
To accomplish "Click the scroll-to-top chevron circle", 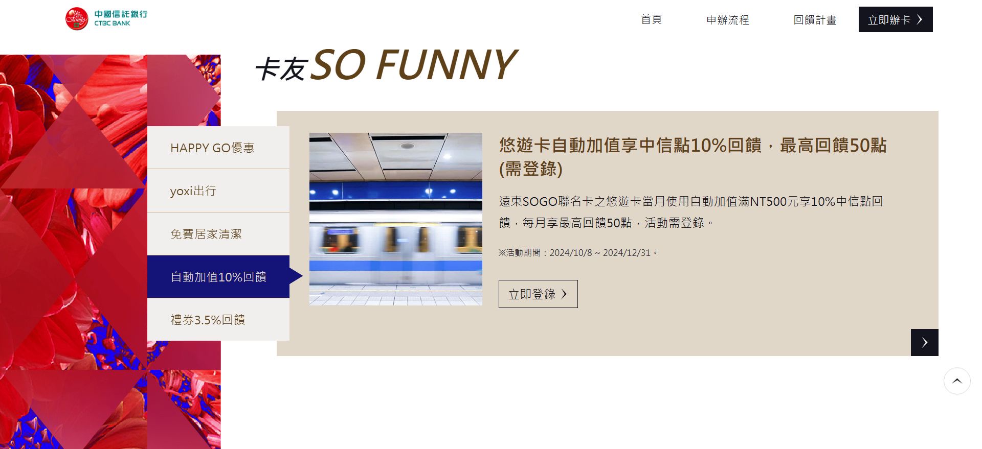I will 957,381.
